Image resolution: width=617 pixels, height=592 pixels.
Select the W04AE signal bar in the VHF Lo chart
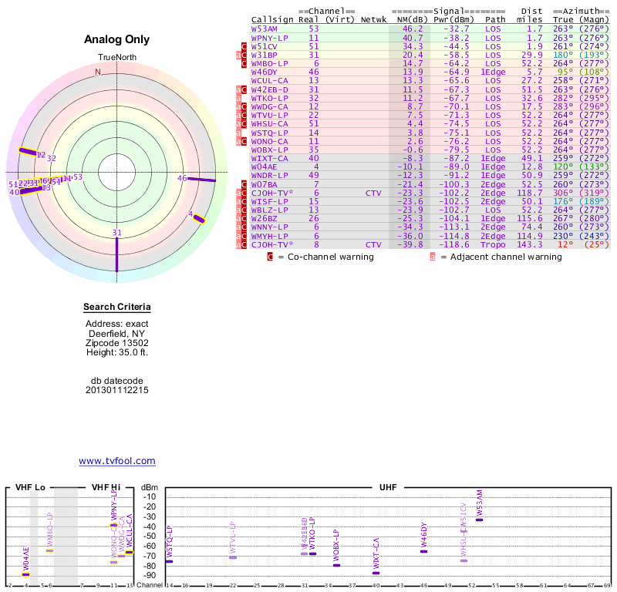click(x=25, y=574)
